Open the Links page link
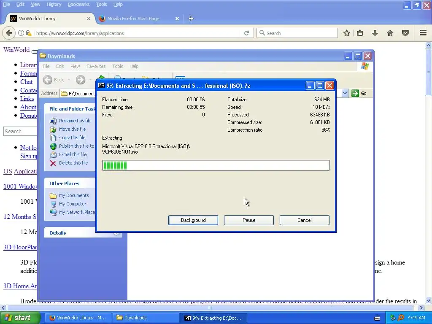Viewport: 432px width, 324px height. pos(27,99)
